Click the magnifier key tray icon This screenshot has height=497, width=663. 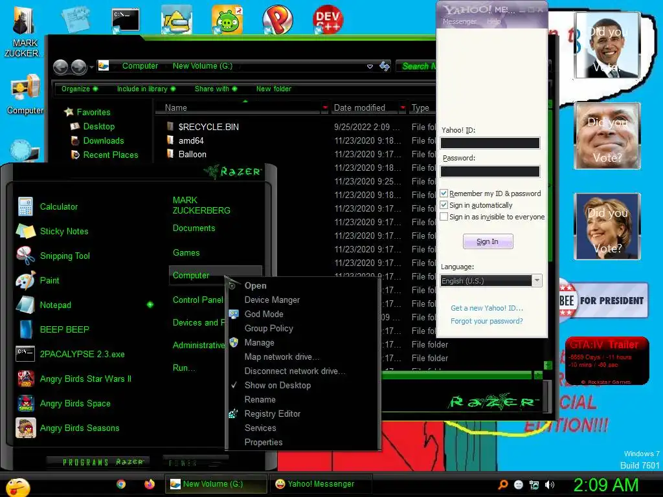pyautogui.click(x=502, y=485)
